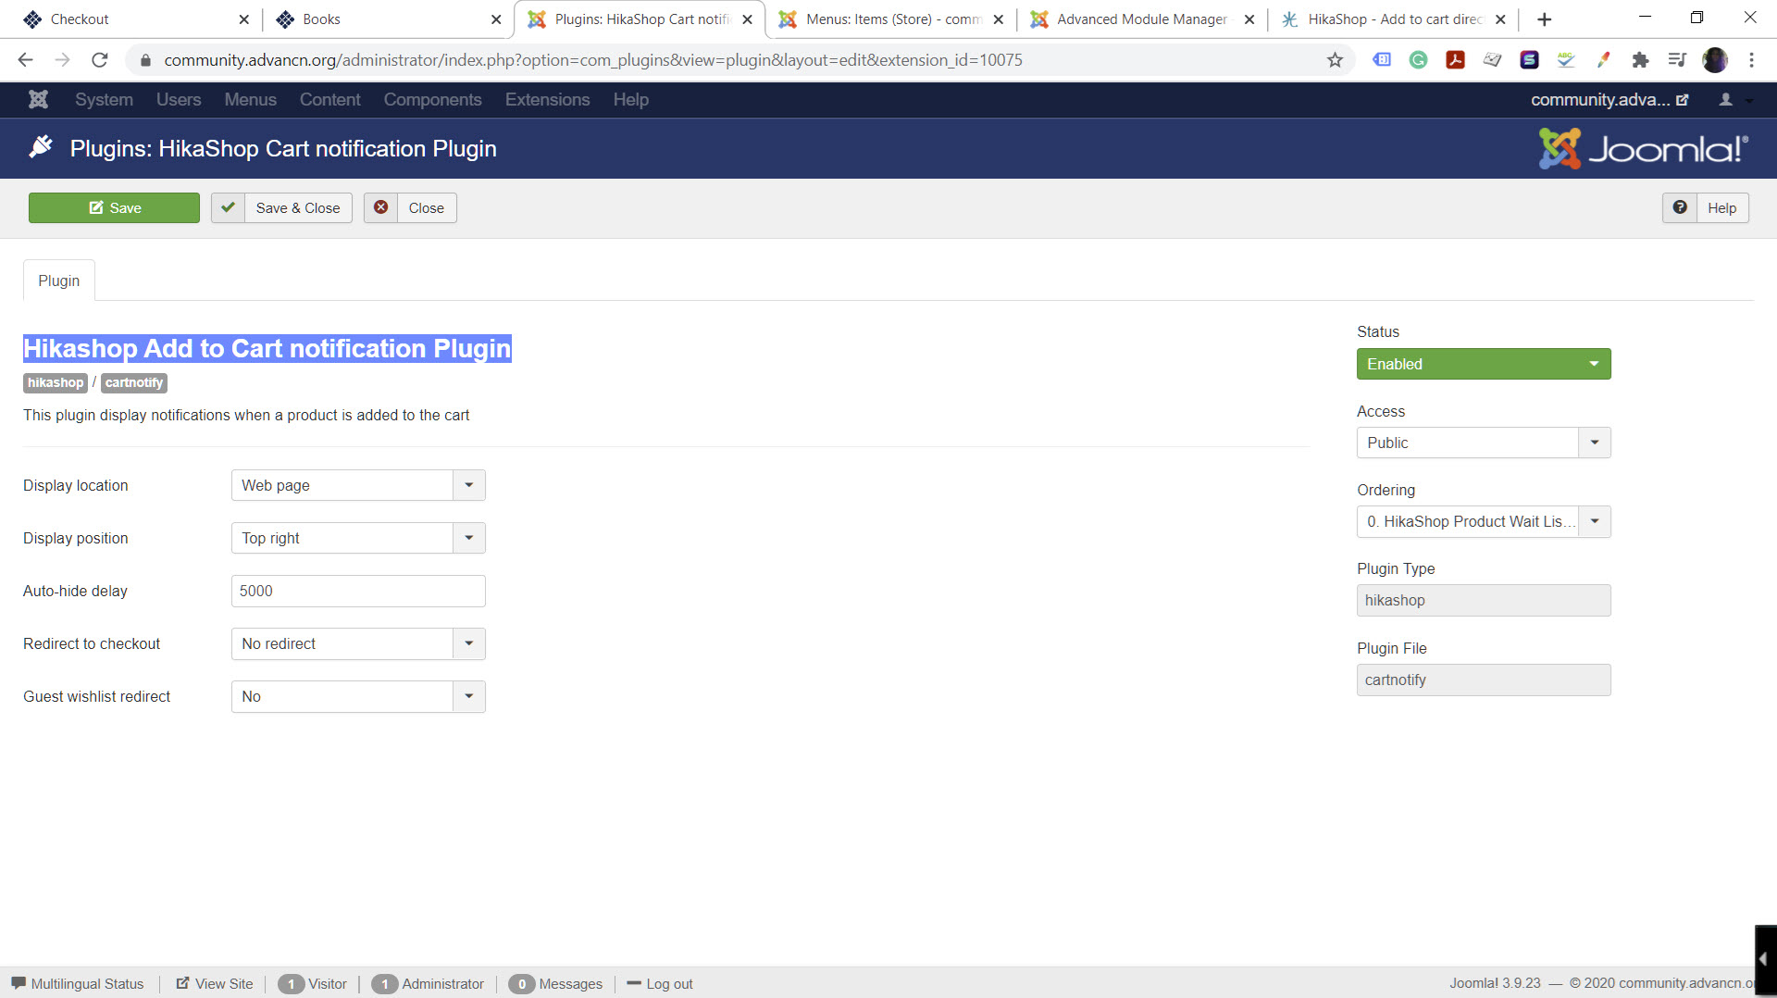Click the cartnotify badge label
This screenshot has height=998, width=1777.
coord(134,382)
